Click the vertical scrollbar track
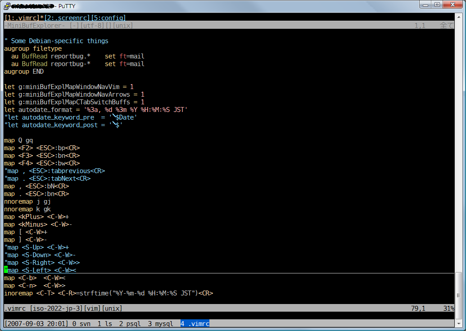The height and width of the screenshot is (331, 466). [458, 135]
